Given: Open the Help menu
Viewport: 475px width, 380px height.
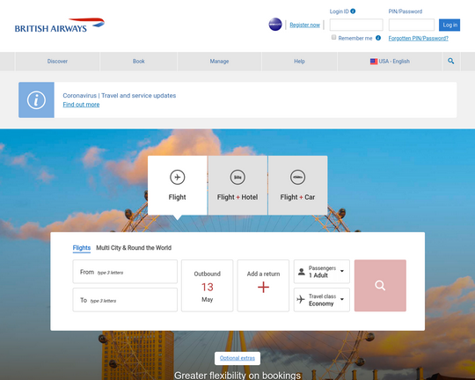Looking at the screenshot, I should (x=299, y=62).
